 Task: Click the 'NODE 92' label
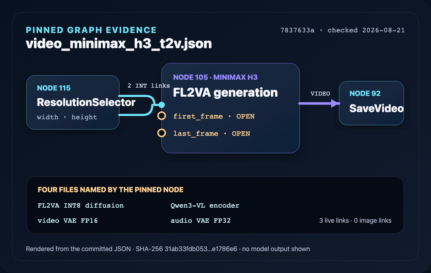point(365,93)
